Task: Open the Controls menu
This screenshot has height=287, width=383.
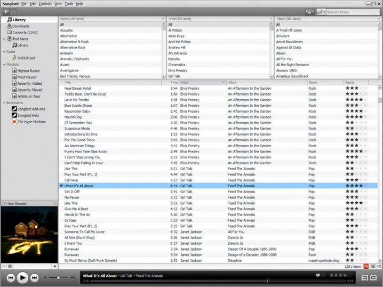Action: [45, 4]
